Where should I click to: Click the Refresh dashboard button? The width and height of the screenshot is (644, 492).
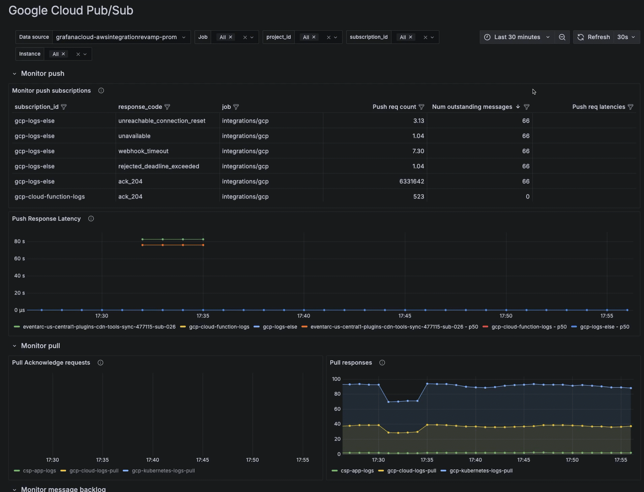point(594,37)
